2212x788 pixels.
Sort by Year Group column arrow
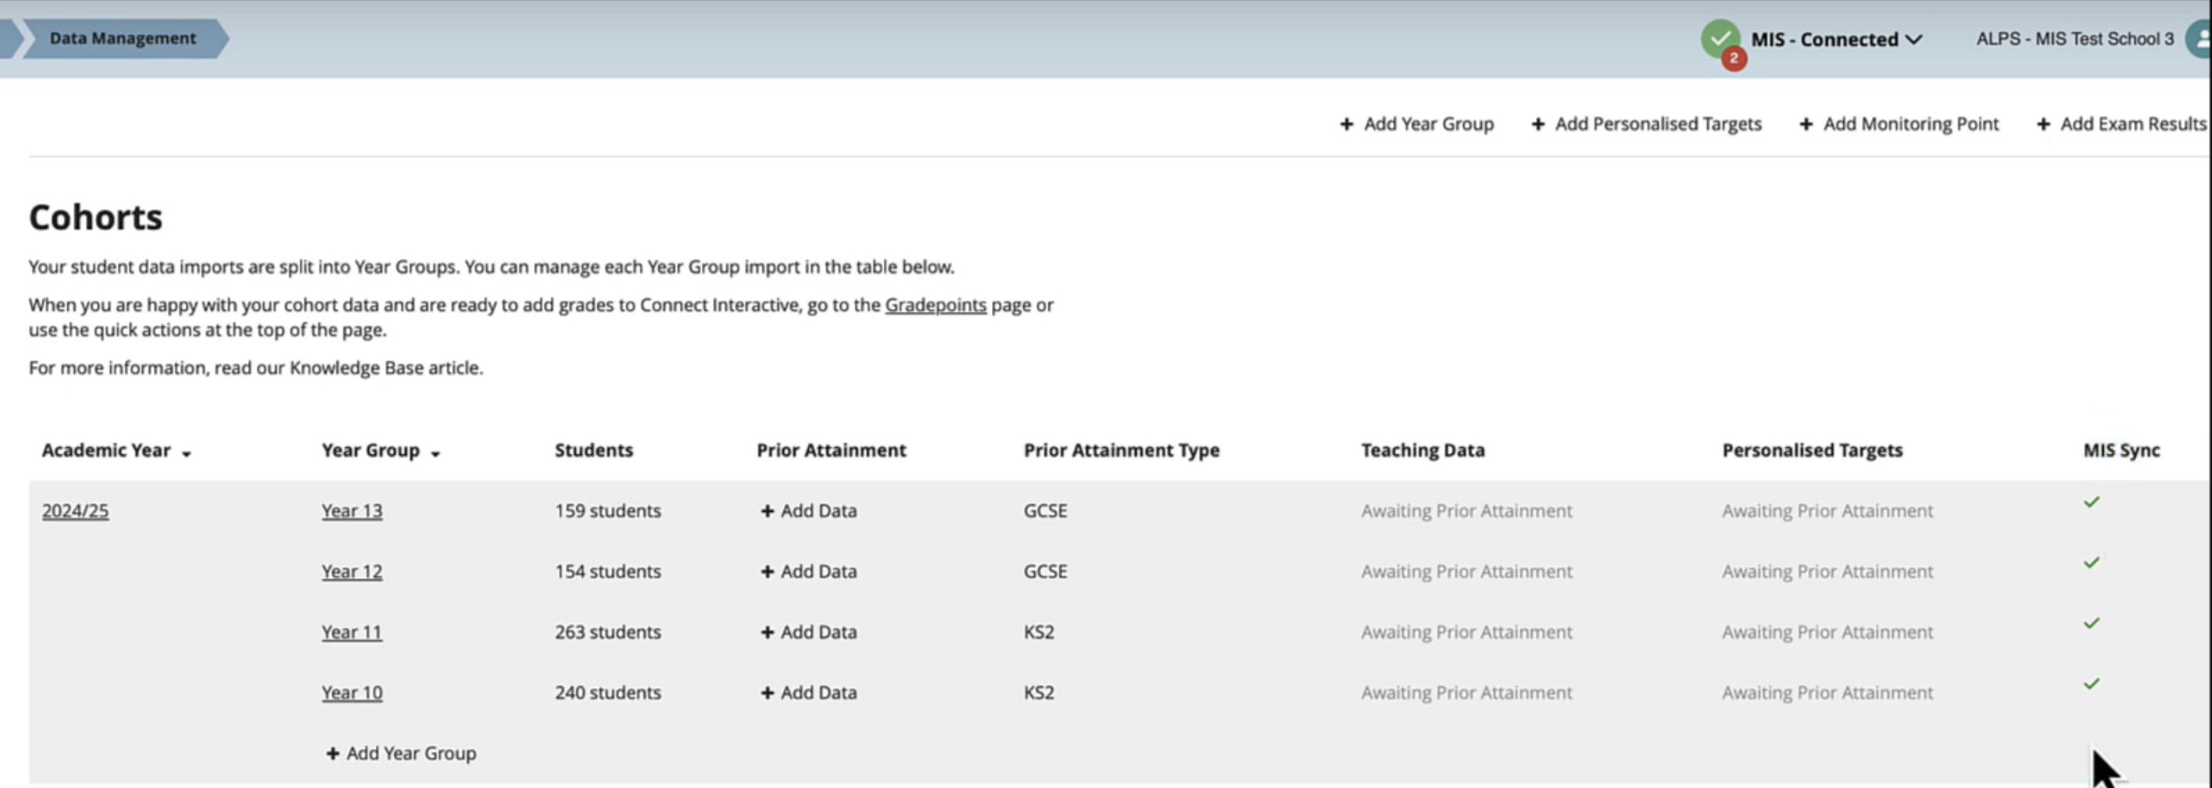point(435,453)
